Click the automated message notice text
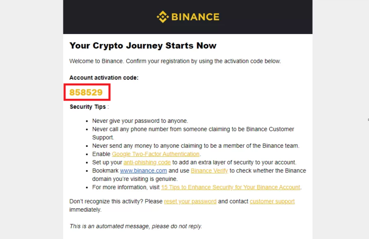The image size is (369, 239). pyautogui.click(x=136, y=226)
